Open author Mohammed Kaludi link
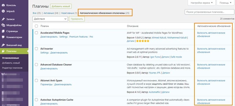The width and height of the screenshot is (235, 106). pyautogui.click(x=177, y=38)
